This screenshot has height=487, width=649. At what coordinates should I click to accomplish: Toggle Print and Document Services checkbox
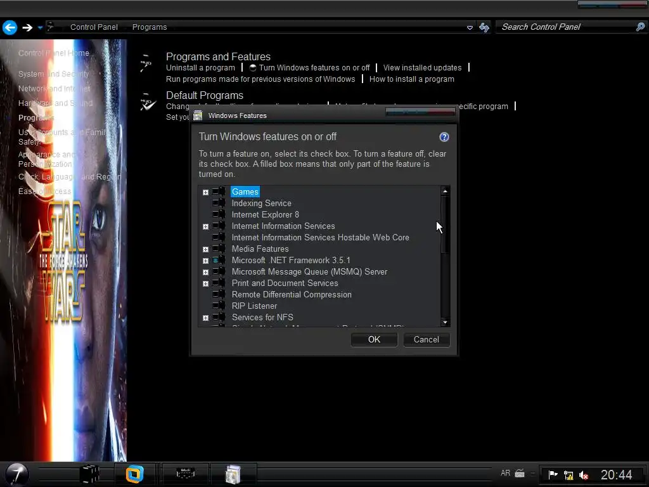click(x=215, y=283)
